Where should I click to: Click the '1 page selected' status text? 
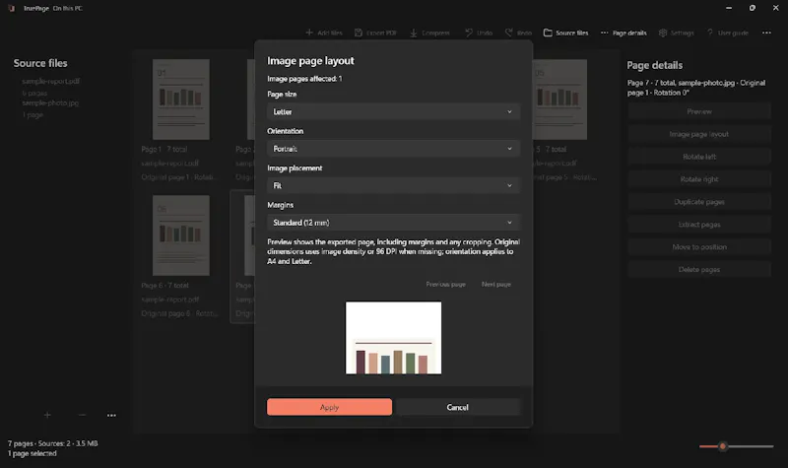coord(33,453)
